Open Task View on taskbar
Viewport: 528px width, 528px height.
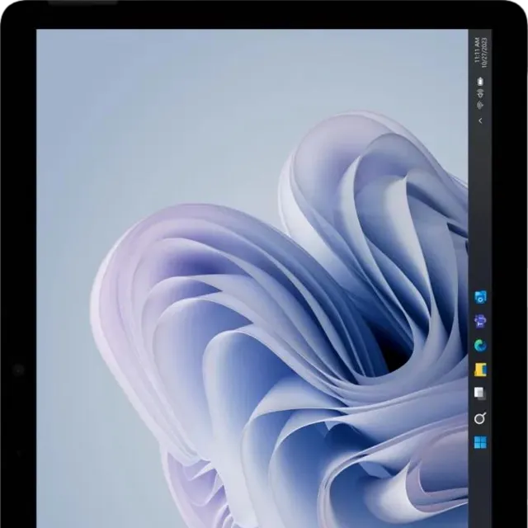(480, 394)
